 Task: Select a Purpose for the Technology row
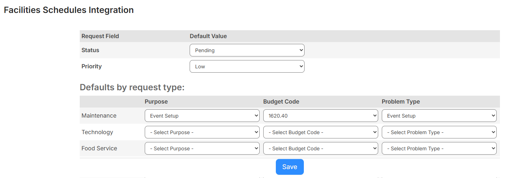[202, 132]
